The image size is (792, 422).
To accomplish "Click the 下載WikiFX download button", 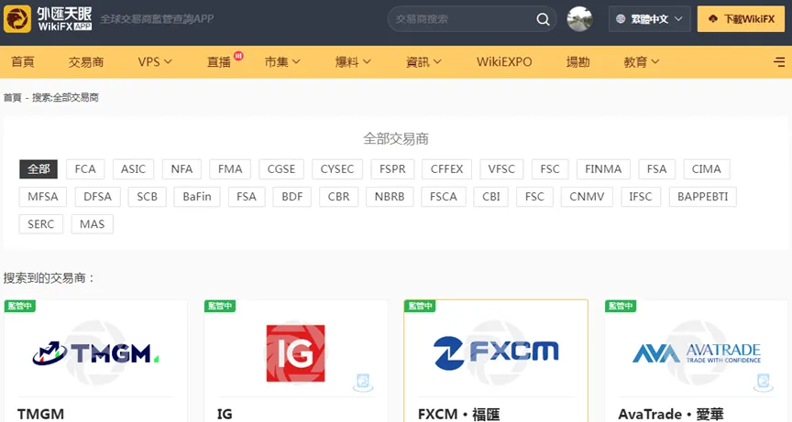I will pyautogui.click(x=741, y=19).
